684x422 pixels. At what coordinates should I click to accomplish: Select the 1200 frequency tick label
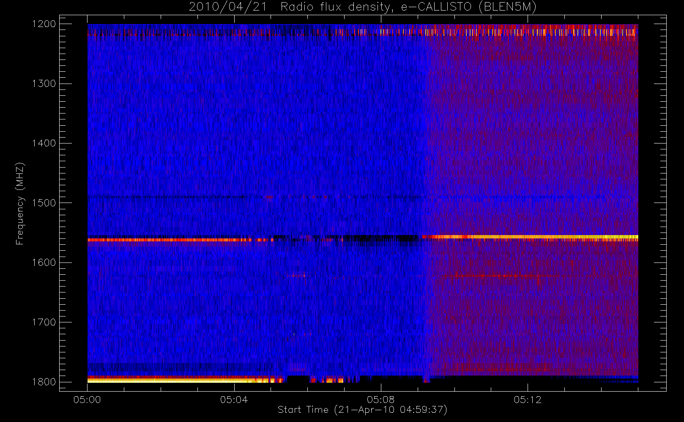pyautogui.click(x=44, y=24)
